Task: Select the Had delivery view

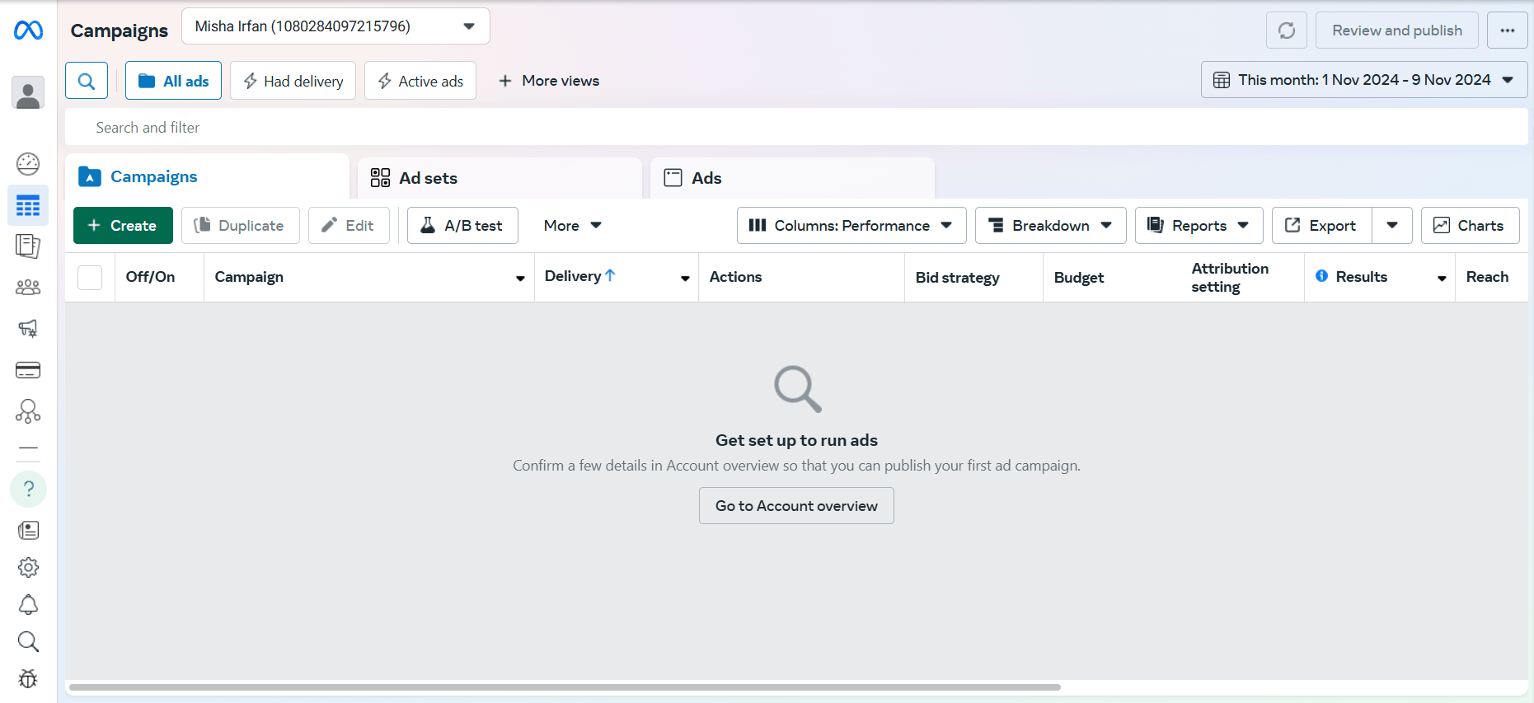Action: (x=293, y=81)
